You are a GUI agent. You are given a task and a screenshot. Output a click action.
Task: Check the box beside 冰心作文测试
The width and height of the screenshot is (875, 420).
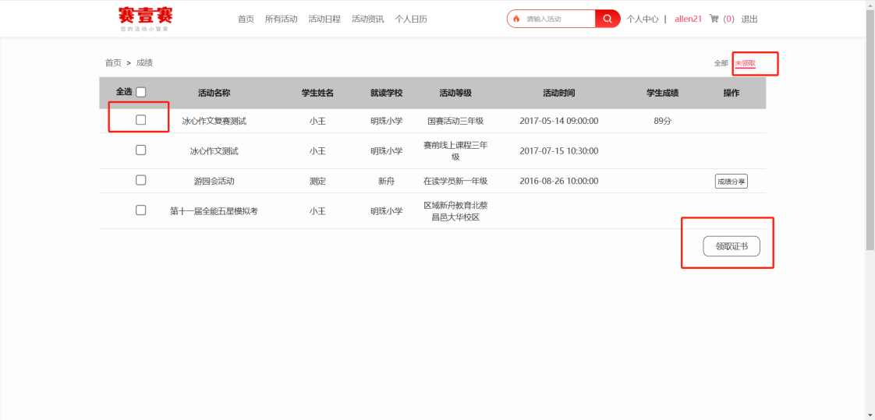point(141,150)
